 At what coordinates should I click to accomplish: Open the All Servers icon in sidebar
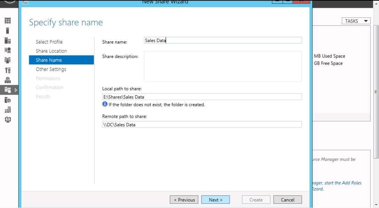[8, 41]
